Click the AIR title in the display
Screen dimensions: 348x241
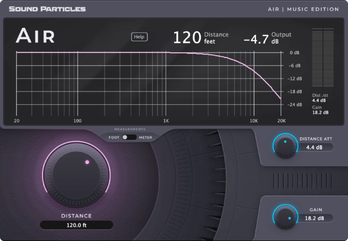tap(35, 36)
